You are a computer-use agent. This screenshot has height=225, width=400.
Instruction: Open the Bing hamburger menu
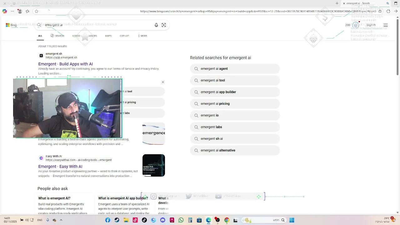tap(386, 25)
